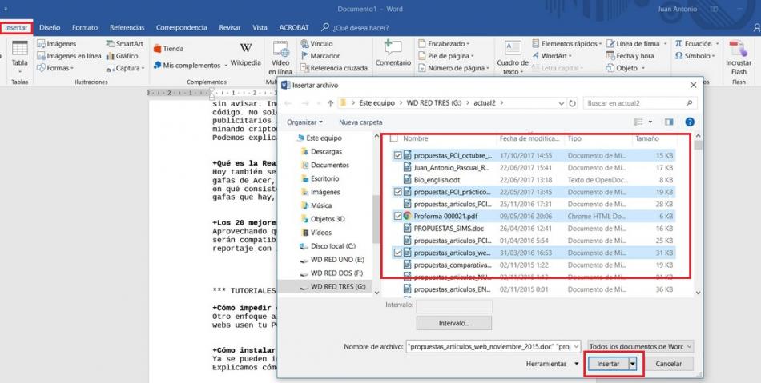Image resolution: width=761 pixels, height=383 pixels.
Task: Insert a SmartArt graphic
Action: 125,44
